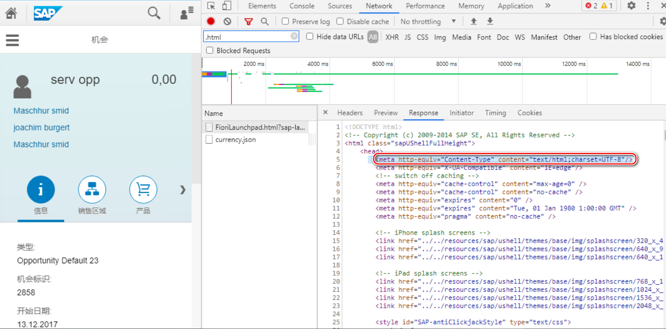666x329 pixels.
Task: Switch to Elements tab
Action: pyautogui.click(x=262, y=6)
